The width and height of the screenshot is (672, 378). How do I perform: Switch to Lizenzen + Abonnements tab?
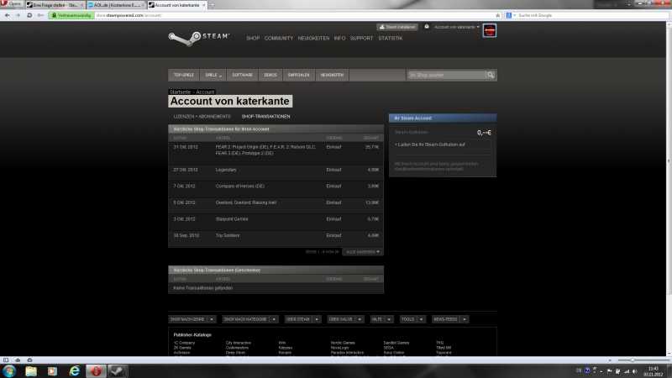click(202, 117)
